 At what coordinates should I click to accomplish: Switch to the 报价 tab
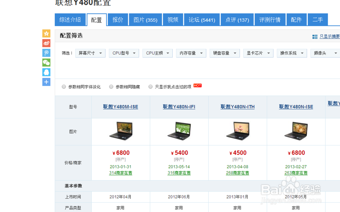118,20
